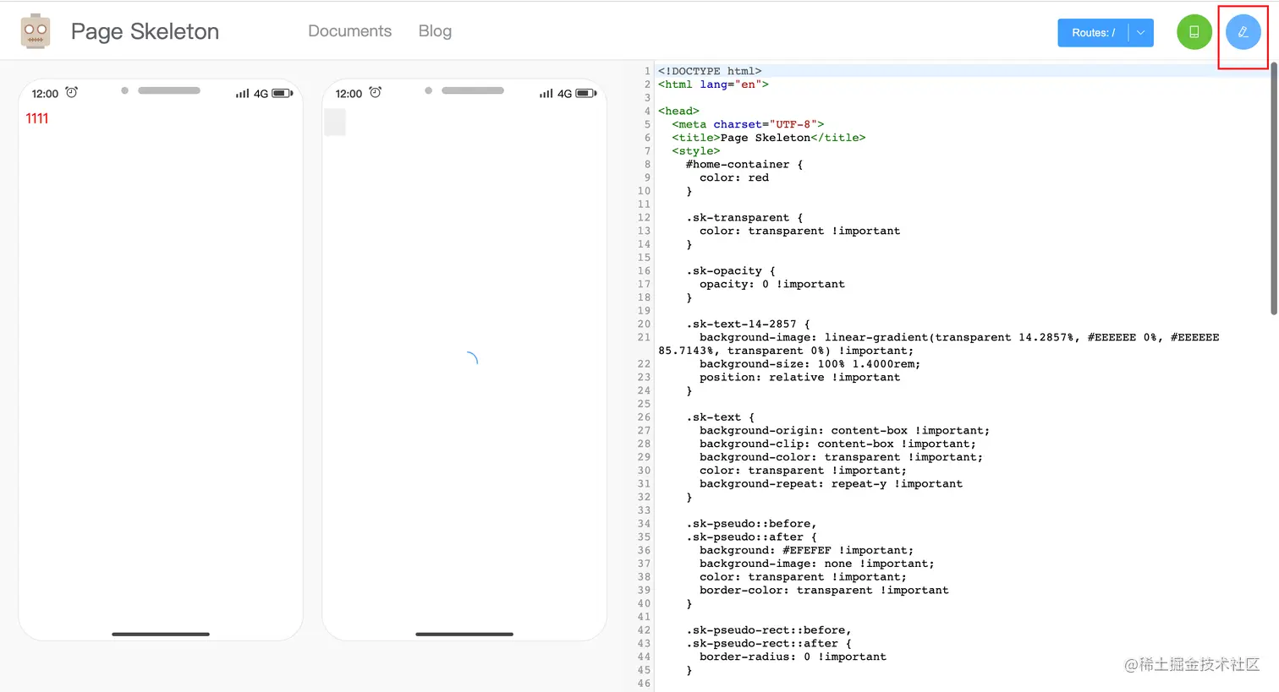Open the Documents page

click(350, 31)
